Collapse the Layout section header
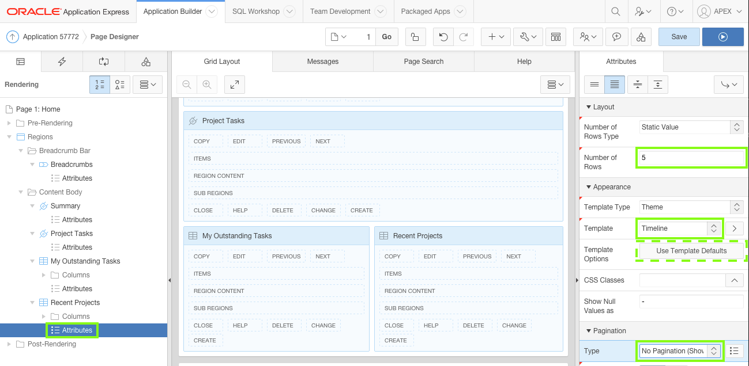 click(600, 107)
